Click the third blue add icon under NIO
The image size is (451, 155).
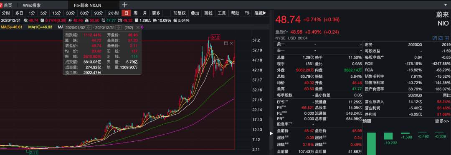446,38
